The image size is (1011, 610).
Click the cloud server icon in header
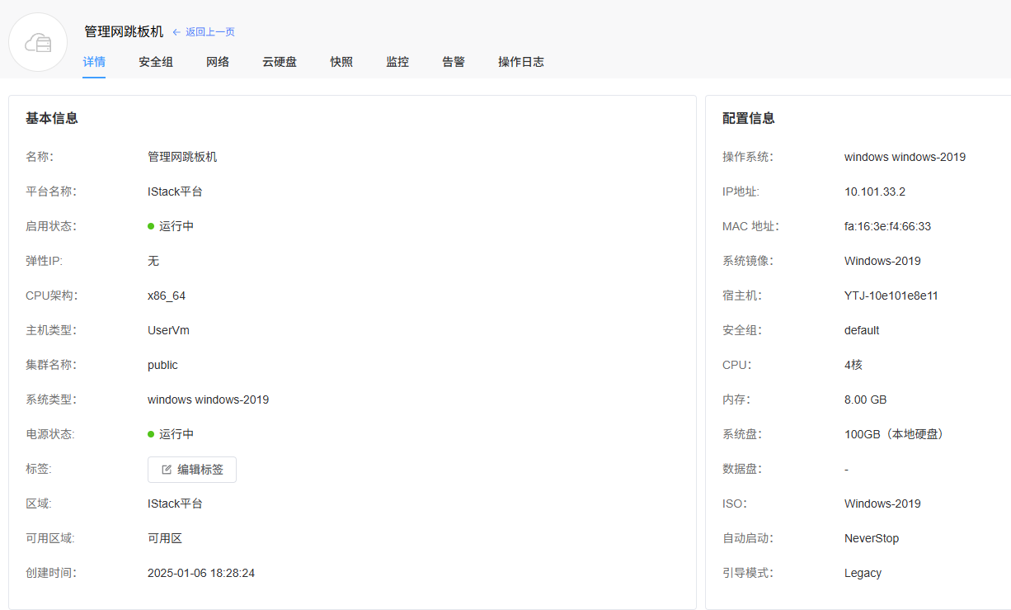pyautogui.click(x=38, y=42)
